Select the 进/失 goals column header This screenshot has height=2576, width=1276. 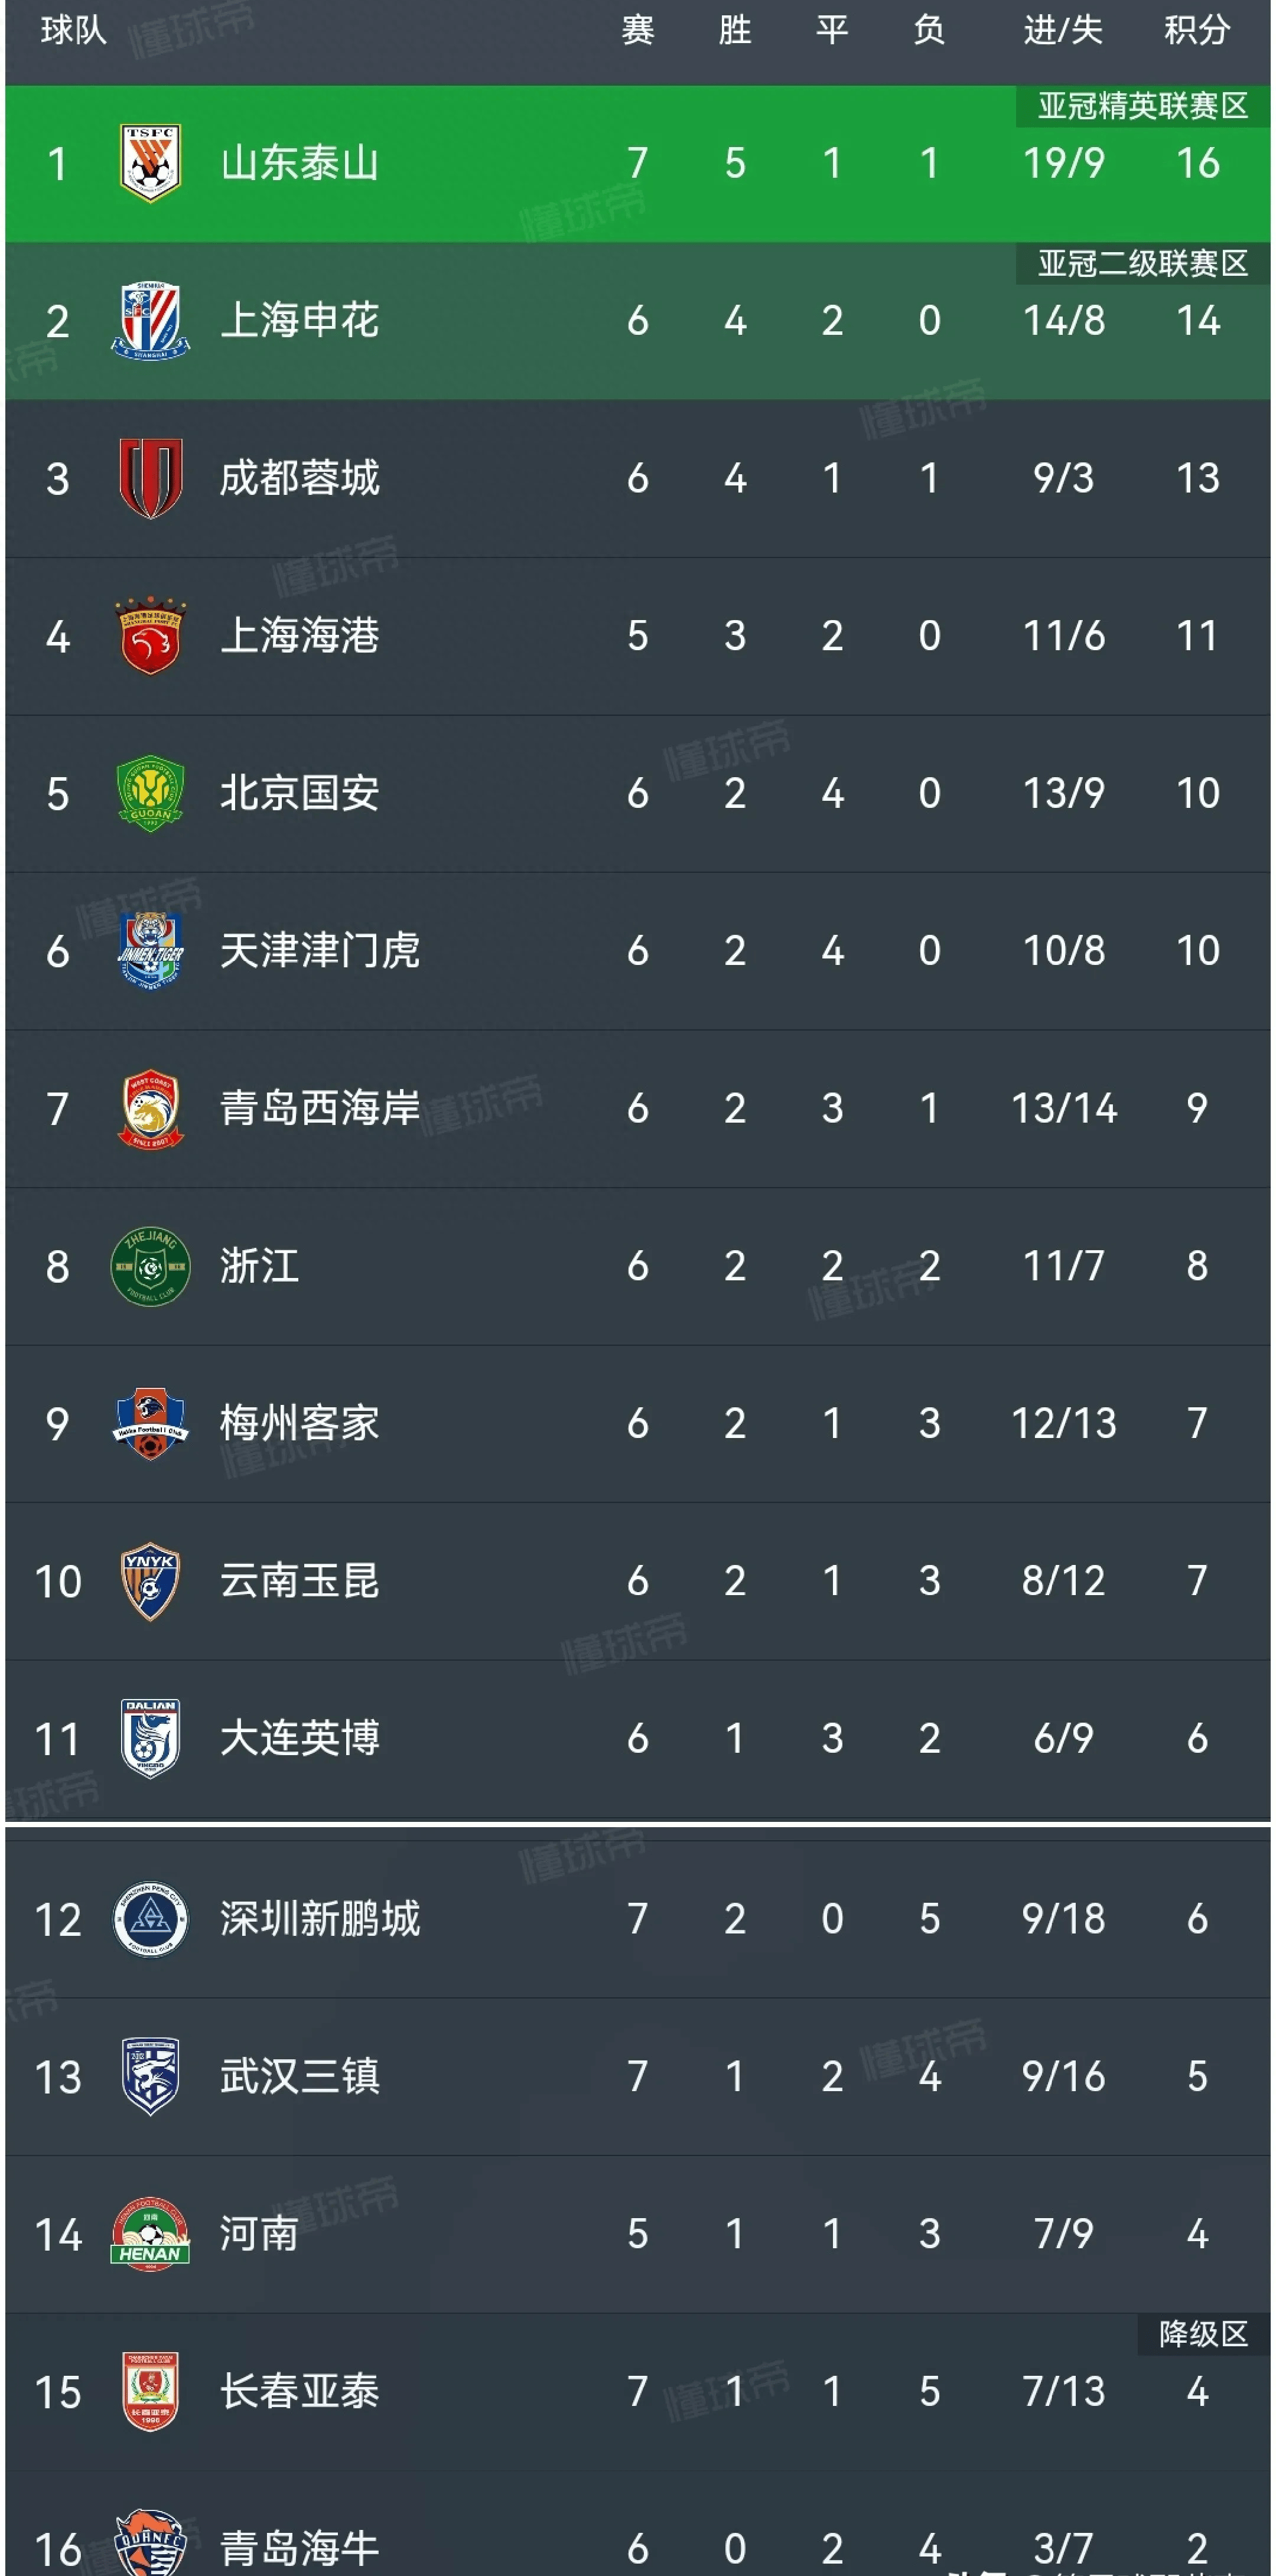(1063, 30)
